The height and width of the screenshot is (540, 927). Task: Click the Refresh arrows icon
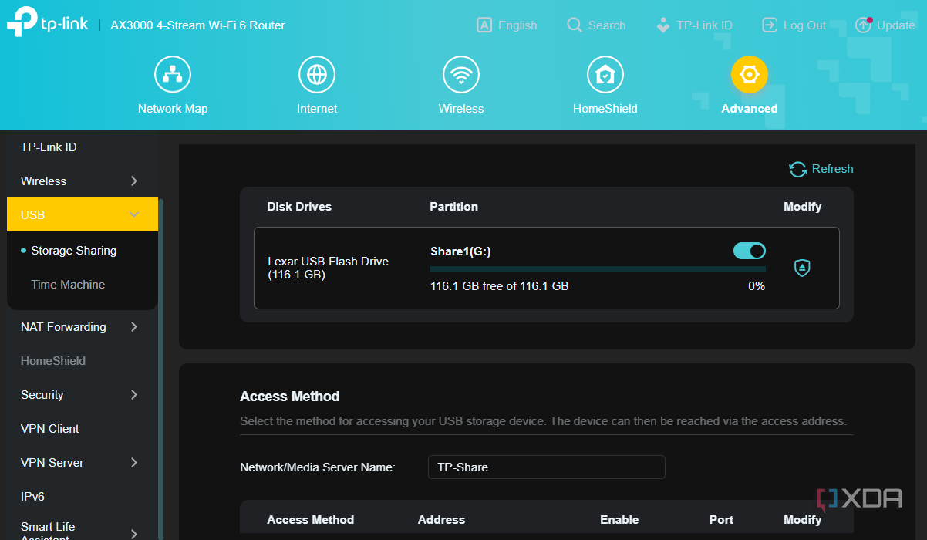coord(797,169)
